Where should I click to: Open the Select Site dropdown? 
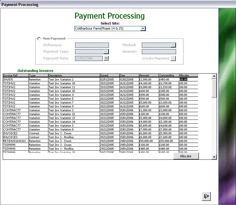click(143, 28)
